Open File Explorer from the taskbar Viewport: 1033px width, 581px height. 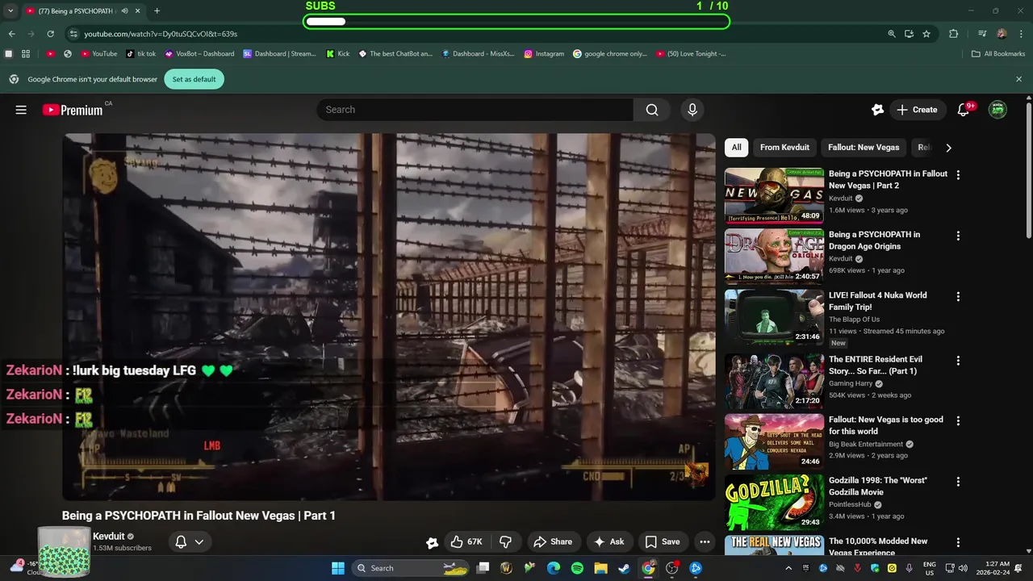(600, 568)
